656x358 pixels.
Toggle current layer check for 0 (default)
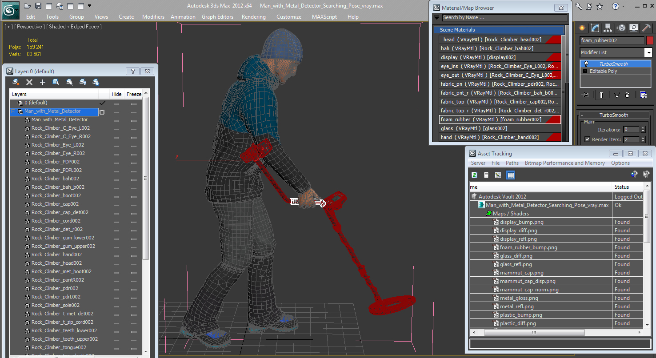click(102, 103)
